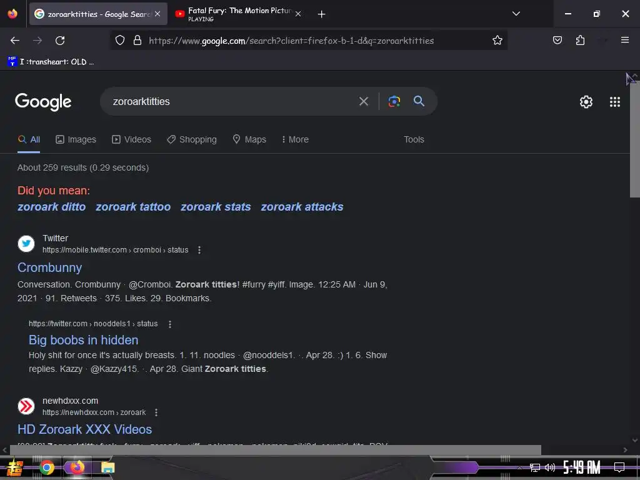Open the Extensions puzzle icon
The image size is (640, 480).
click(x=580, y=40)
